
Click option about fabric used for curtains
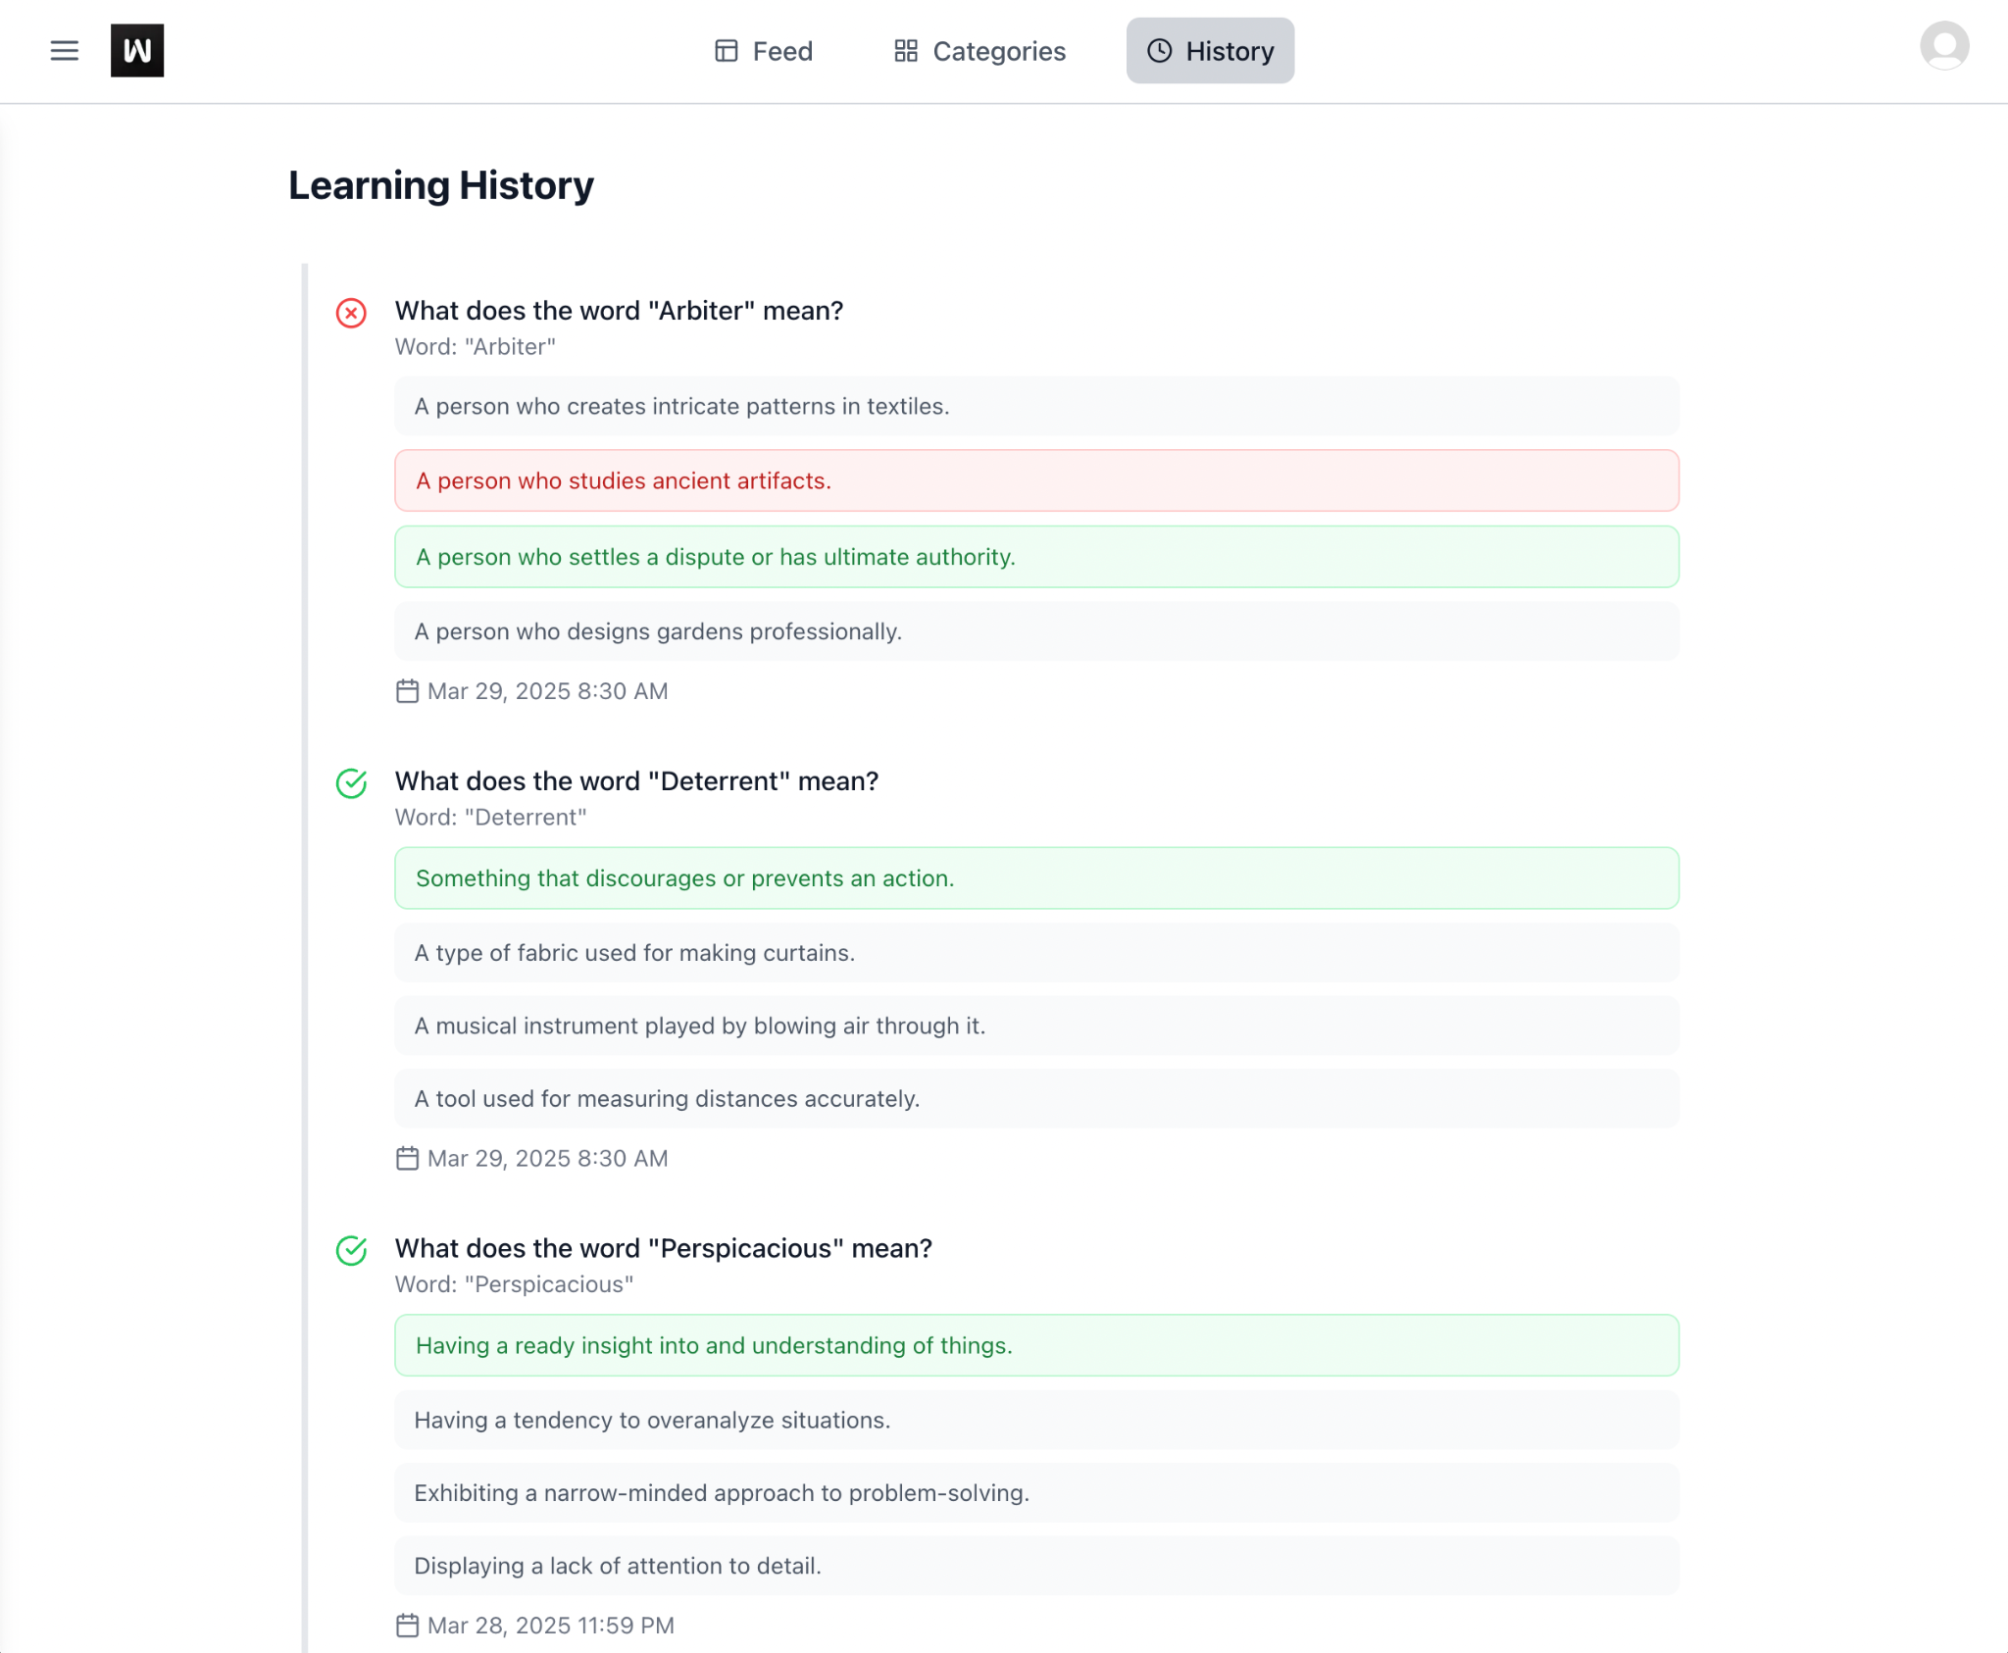click(1036, 953)
